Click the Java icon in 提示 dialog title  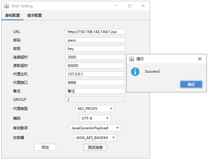pos(132,59)
